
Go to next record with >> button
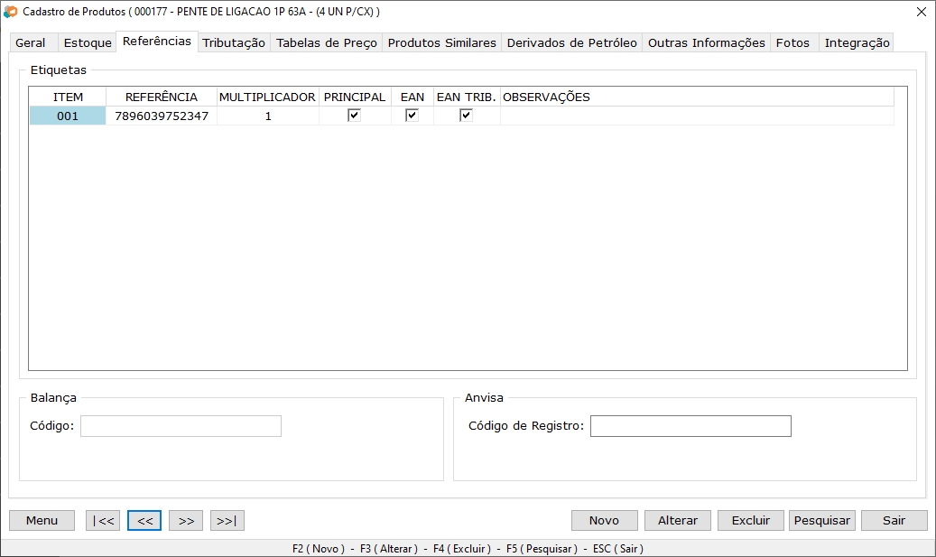[x=186, y=521]
